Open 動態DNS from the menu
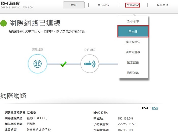Image resolution: width=178 pixels, height=132 pixels. (x=133, y=73)
